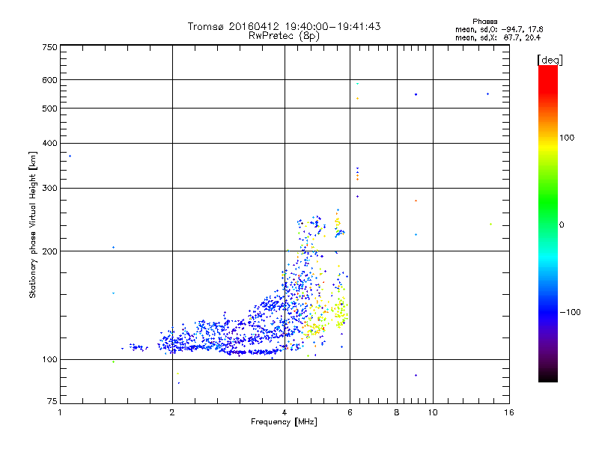Click the 750 tick label on y-axis

49,47
